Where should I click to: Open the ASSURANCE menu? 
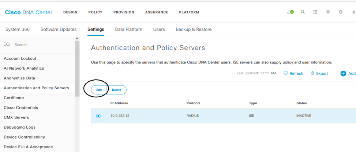[157, 12]
